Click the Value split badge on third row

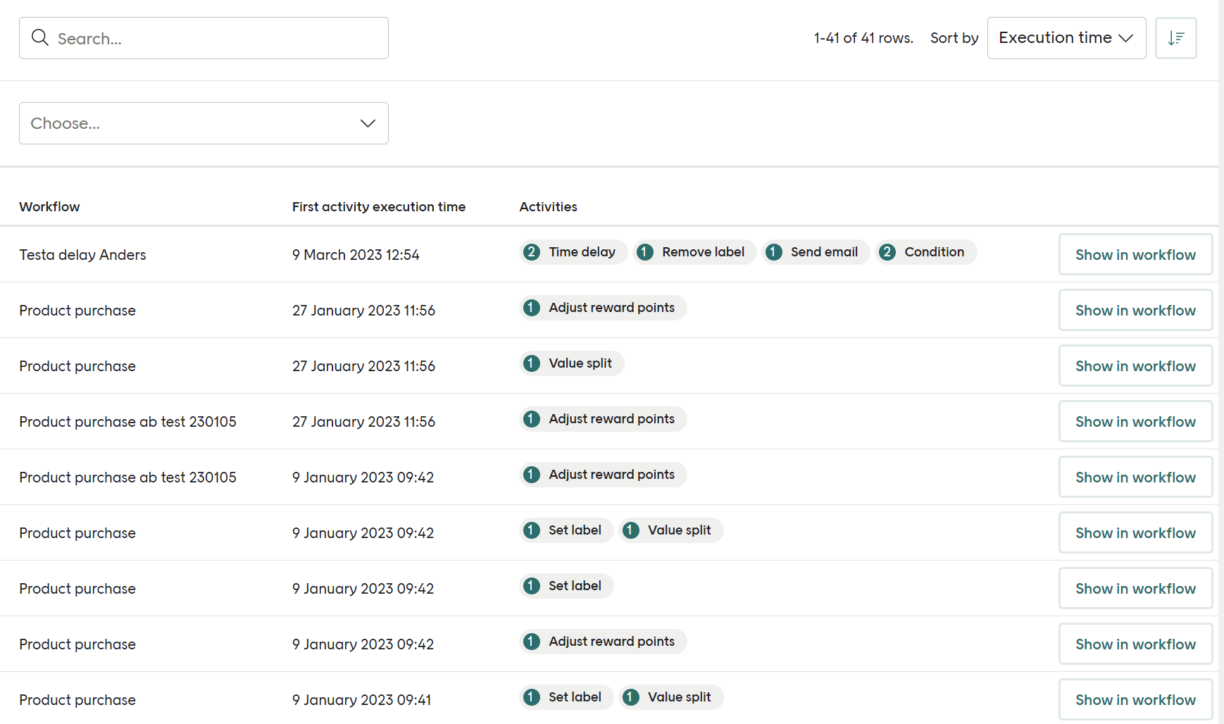570,363
